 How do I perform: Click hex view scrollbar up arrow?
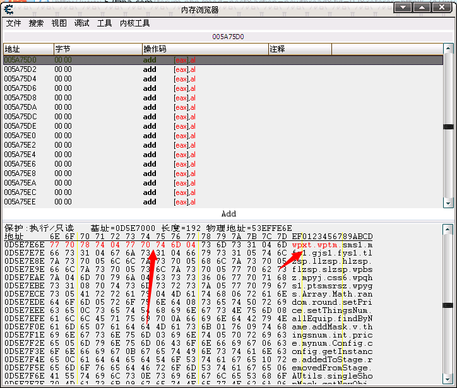coord(448,228)
